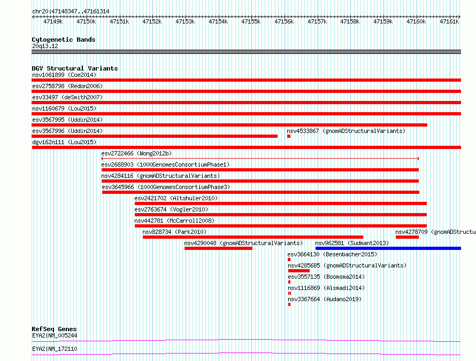Open nsv3367664 (Audano2019) label
The image size is (476, 361).
click(325, 299)
